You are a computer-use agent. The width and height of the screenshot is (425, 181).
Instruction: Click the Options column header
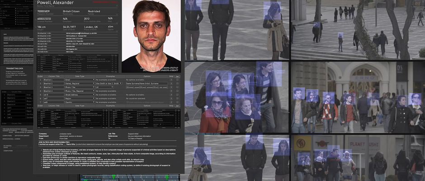tap(147, 76)
